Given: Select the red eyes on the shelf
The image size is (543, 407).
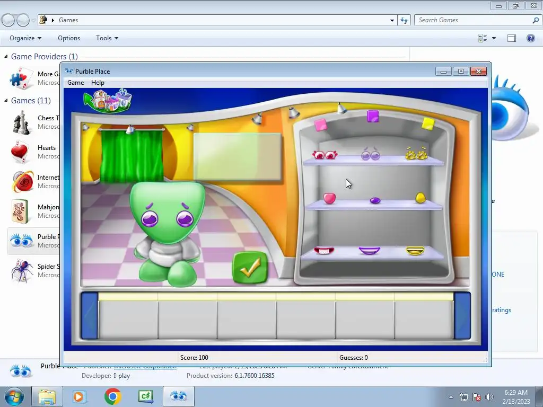Looking at the screenshot, I should pyautogui.click(x=325, y=155).
